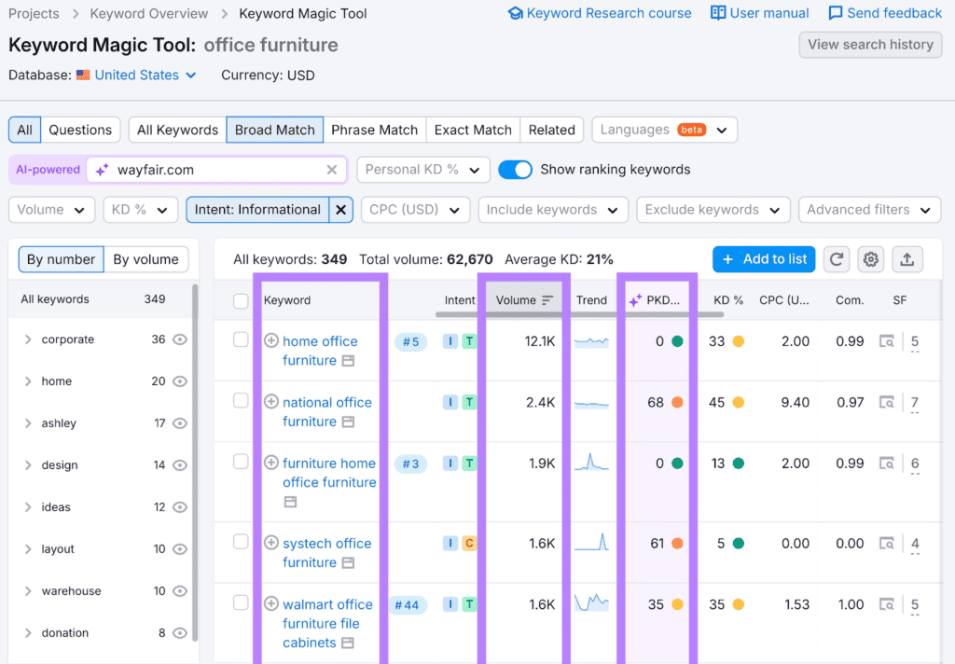Screen dimensions: 955x664
Task: Toggle Show ranking keywords switch
Action: [515, 170]
